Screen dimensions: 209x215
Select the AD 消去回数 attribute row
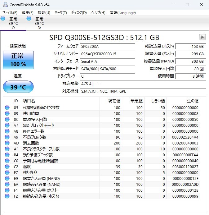tap(102, 143)
